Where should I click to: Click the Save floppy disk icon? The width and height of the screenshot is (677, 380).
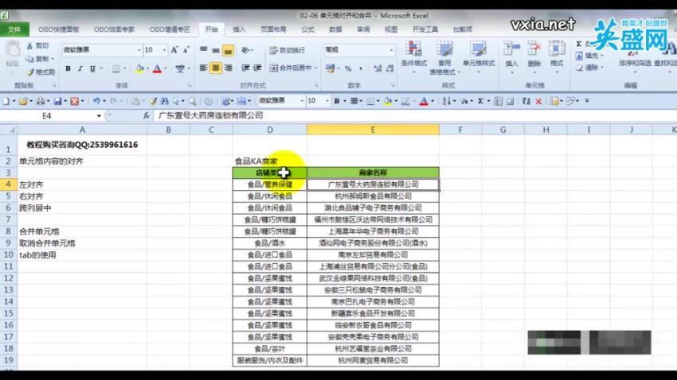(57, 101)
